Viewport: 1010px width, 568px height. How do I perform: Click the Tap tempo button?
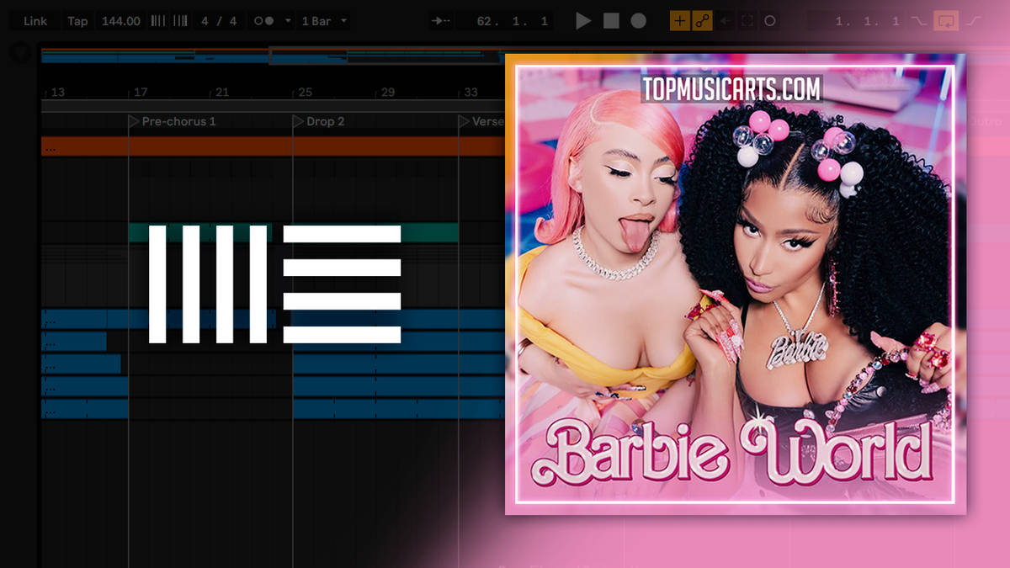point(77,20)
